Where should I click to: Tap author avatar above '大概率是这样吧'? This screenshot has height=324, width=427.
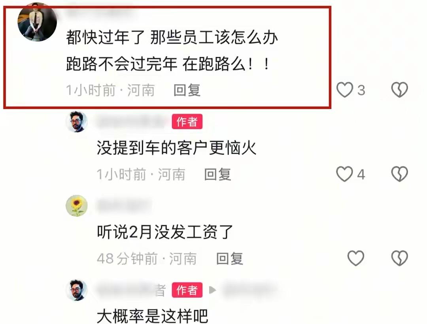pos(77,290)
